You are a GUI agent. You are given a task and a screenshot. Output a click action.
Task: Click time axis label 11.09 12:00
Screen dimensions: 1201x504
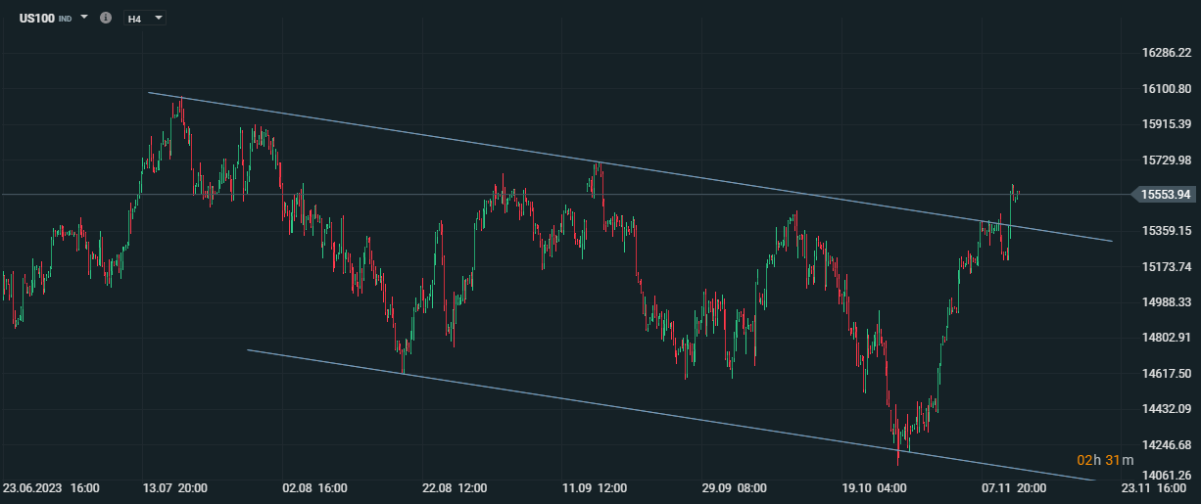point(595,487)
